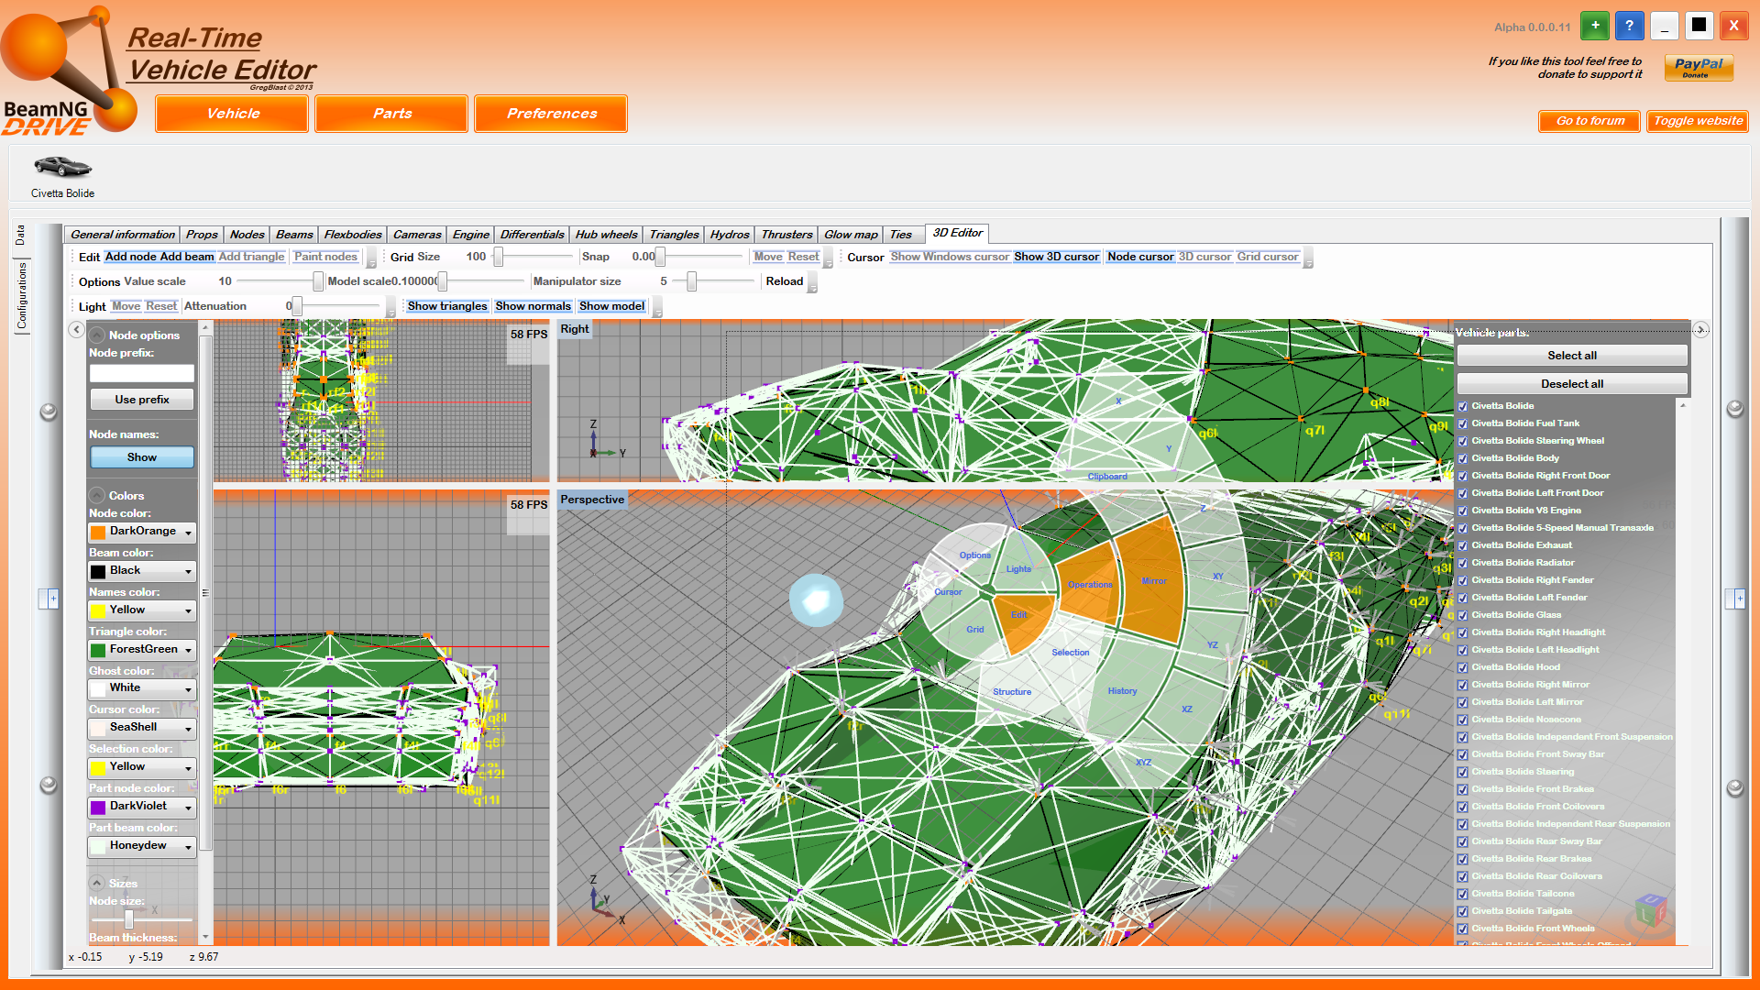The image size is (1760, 990).
Task: Open the overflow arrow after Move Reset grid tools
Action: pyautogui.click(x=828, y=258)
